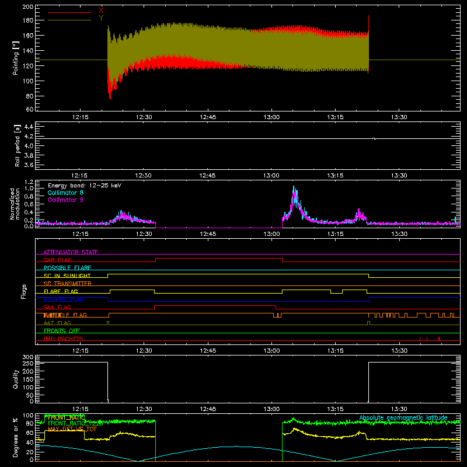This screenshot has width=467, height=467.
Task: Click the BAD_PACKETS flag label
Action: tap(64, 339)
